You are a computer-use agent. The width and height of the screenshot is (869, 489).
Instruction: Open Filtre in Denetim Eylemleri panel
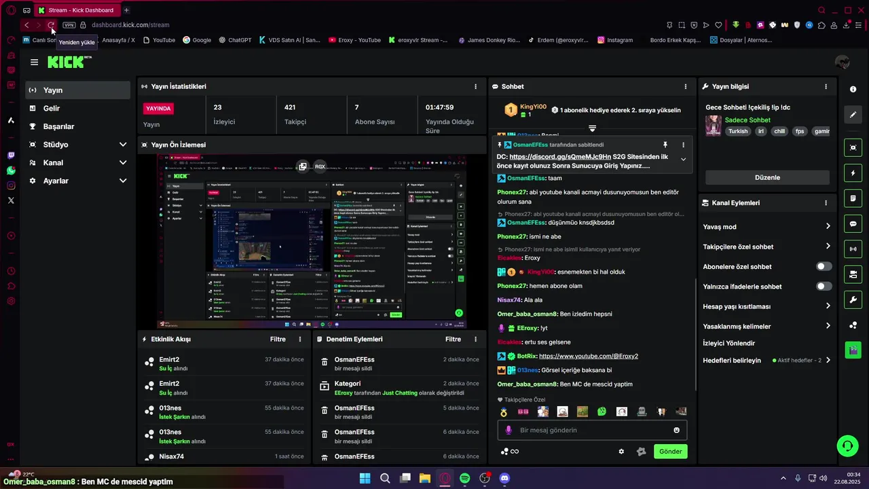[453, 339]
